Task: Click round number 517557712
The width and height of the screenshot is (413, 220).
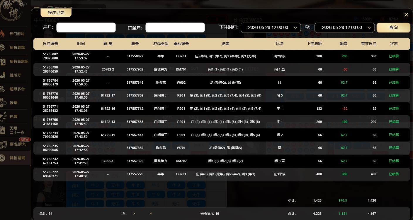Action: pyautogui.click(x=135, y=109)
